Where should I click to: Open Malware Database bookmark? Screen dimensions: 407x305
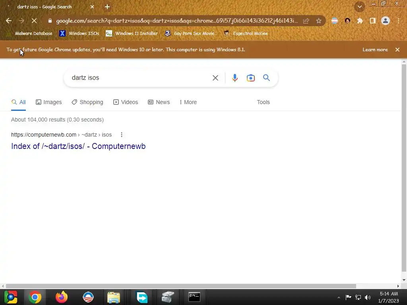click(x=30, y=33)
